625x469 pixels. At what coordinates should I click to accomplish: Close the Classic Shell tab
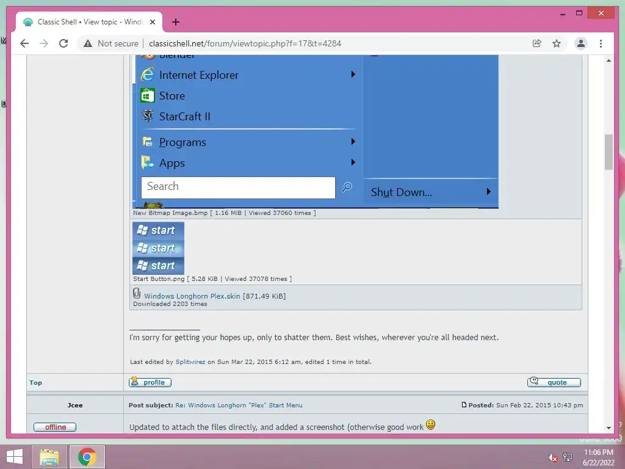point(152,22)
